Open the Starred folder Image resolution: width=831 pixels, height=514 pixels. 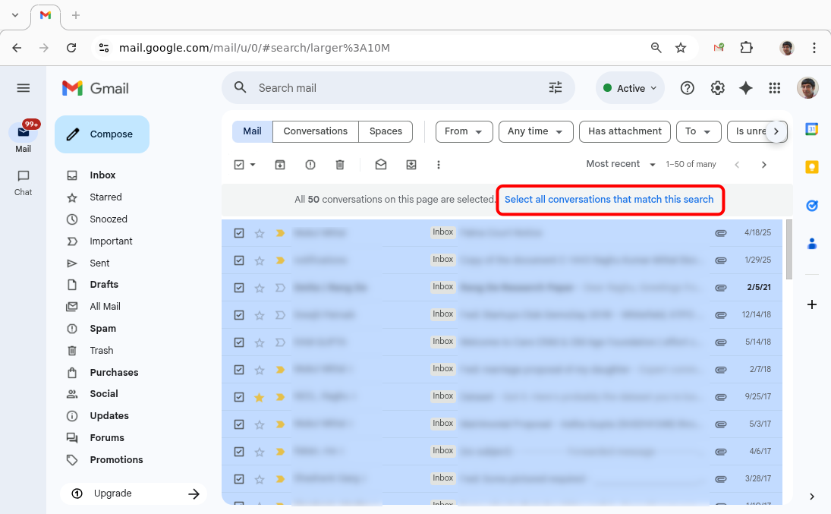point(105,197)
